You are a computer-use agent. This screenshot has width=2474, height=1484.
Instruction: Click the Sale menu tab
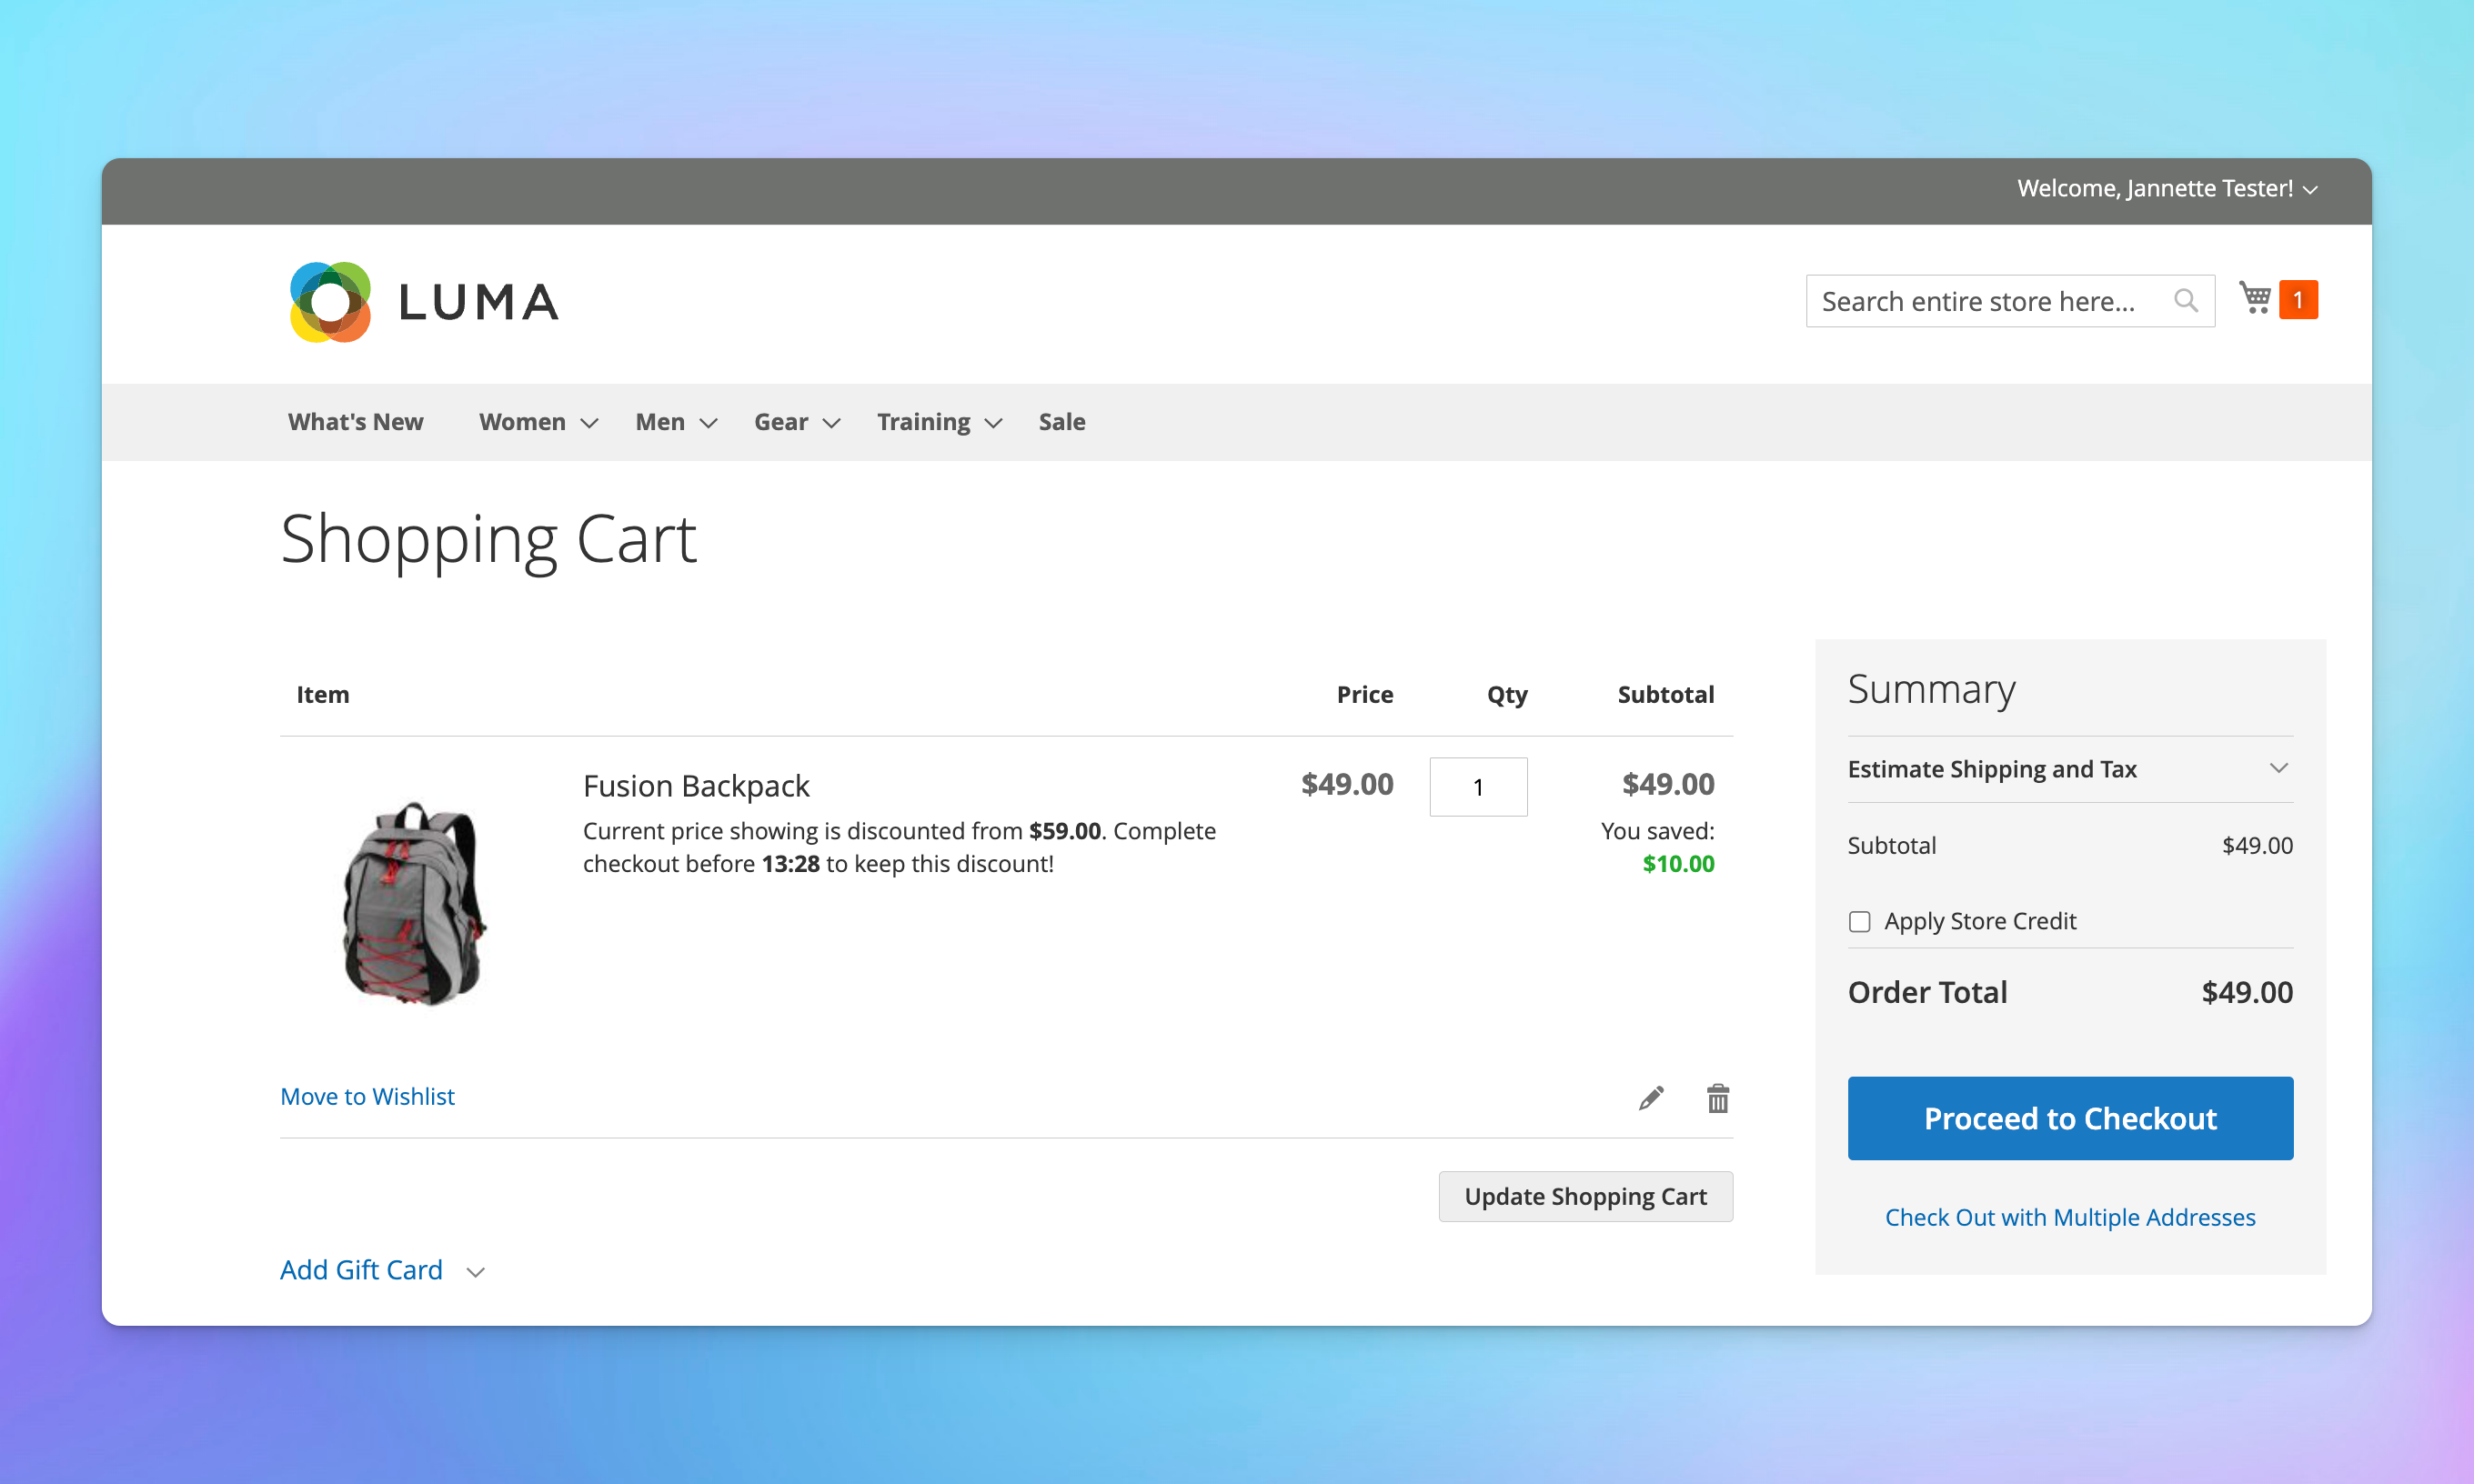pyautogui.click(x=1061, y=420)
